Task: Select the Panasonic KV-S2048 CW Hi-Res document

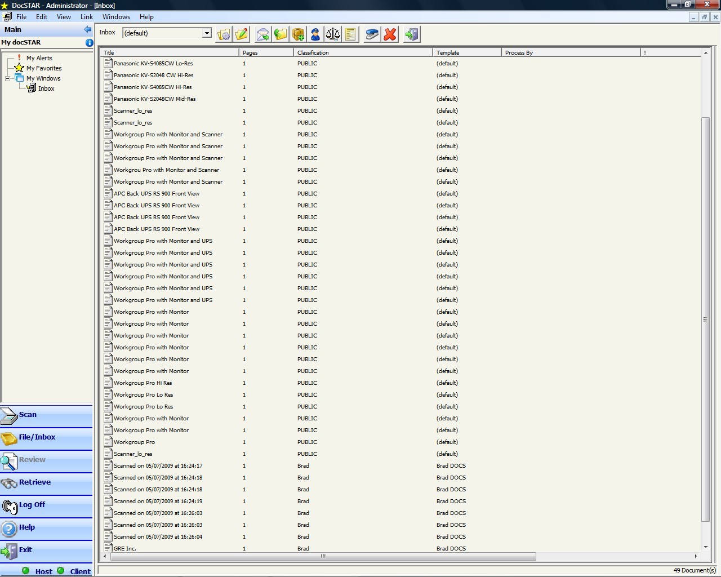Action: 153,76
